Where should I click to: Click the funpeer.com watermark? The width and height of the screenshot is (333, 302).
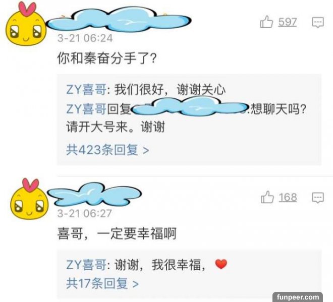298,297
